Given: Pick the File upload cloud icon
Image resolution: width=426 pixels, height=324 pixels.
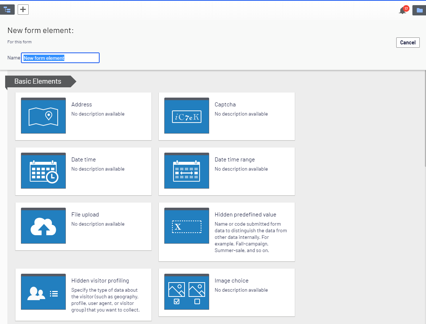Looking at the screenshot, I should tap(43, 226).
